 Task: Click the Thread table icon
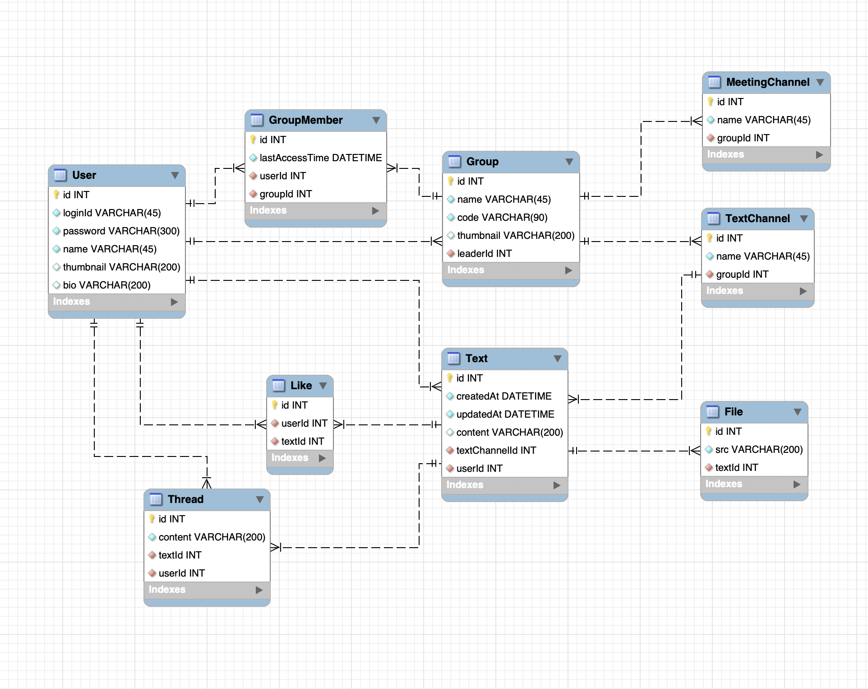tap(156, 499)
